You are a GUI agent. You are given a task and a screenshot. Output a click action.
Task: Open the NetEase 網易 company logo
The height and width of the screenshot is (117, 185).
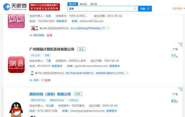tap(16, 64)
